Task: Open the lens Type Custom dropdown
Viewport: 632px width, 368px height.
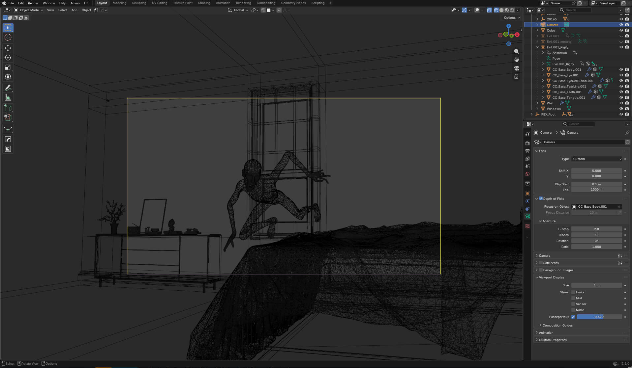Action: click(597, 159)
